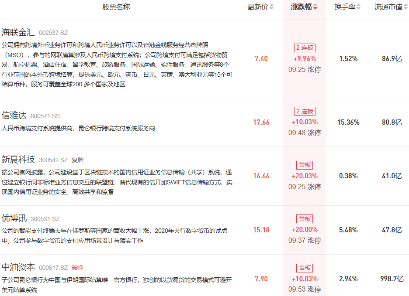Click 信雅达's +10.03% change value
Image resolution: width=409 pixels, height=296 pixels.
coord(305,122)
